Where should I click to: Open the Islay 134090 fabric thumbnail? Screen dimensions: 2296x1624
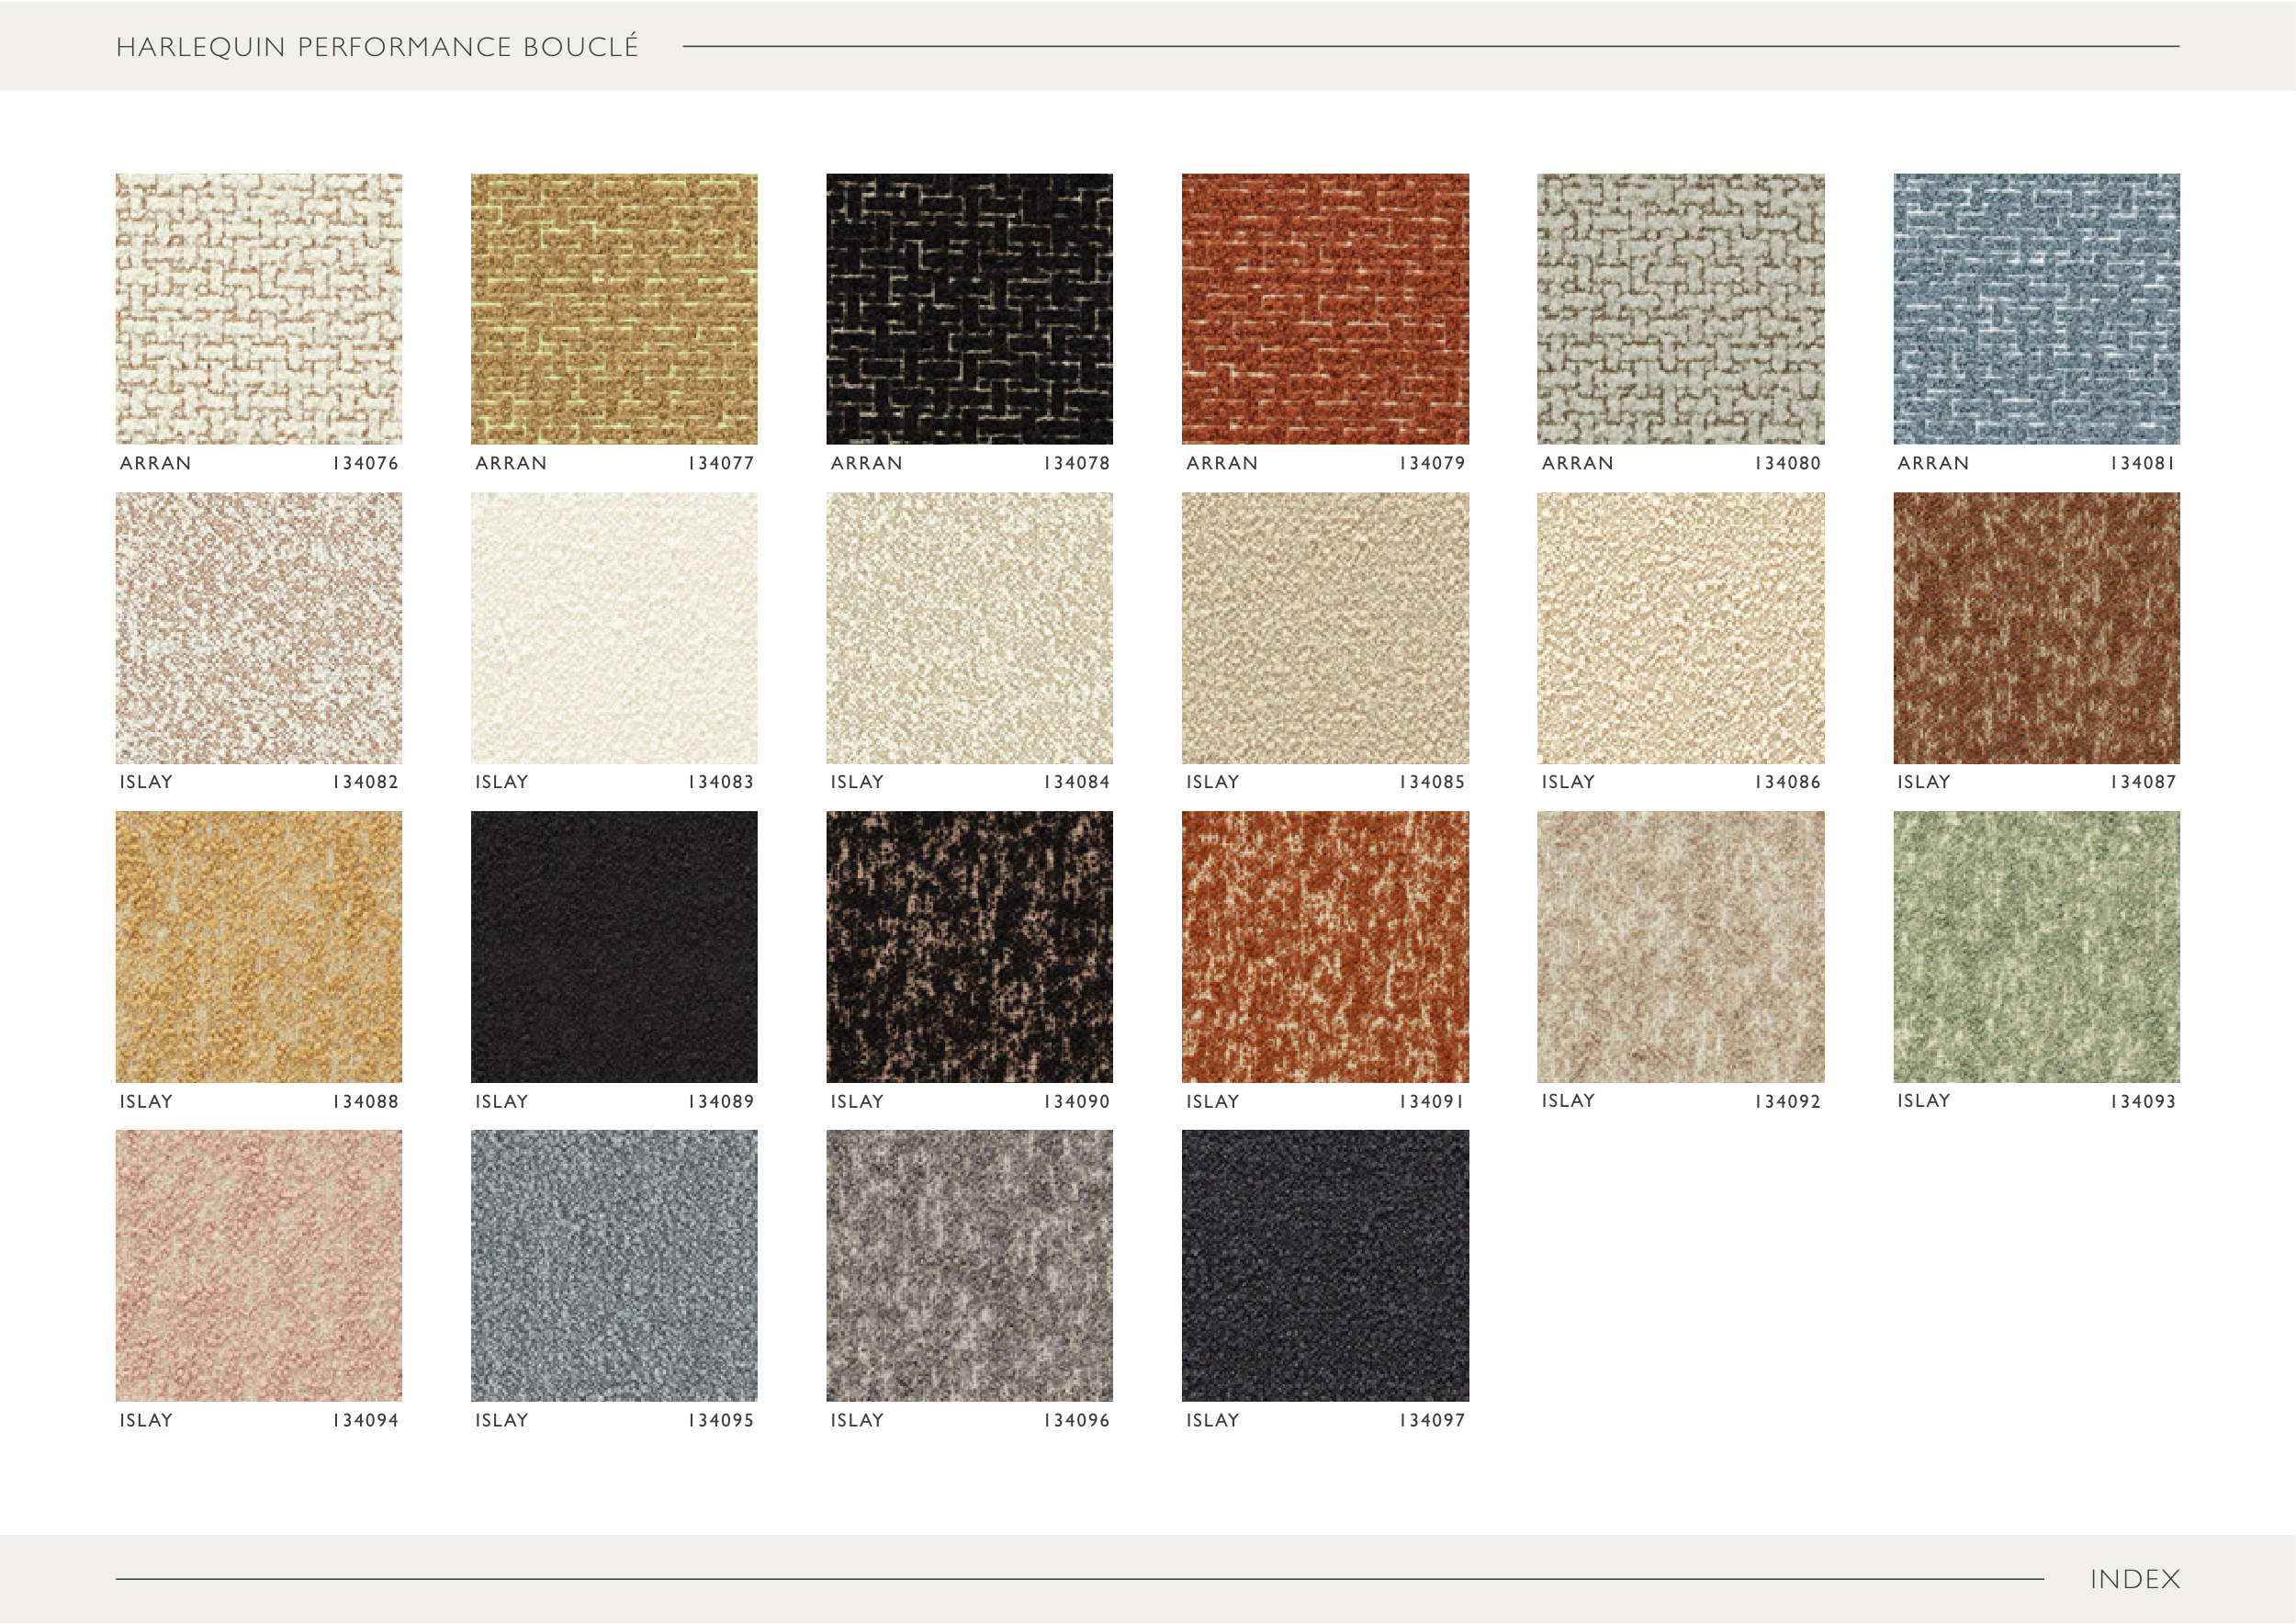pos(969,946)
